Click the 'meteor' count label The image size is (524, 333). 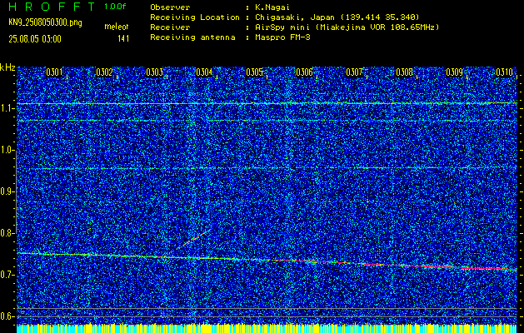117,27
